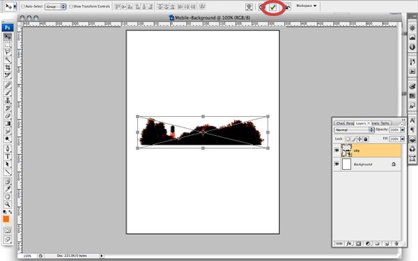
Task: Collapse the Layers panel group arrows
Action: click(403, 120)
